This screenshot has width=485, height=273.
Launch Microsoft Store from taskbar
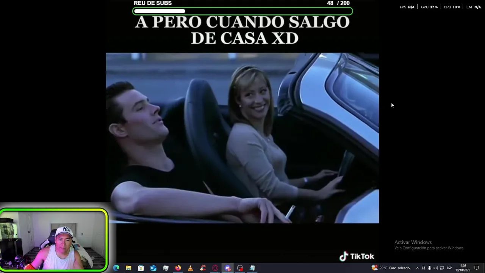point(141,268)
